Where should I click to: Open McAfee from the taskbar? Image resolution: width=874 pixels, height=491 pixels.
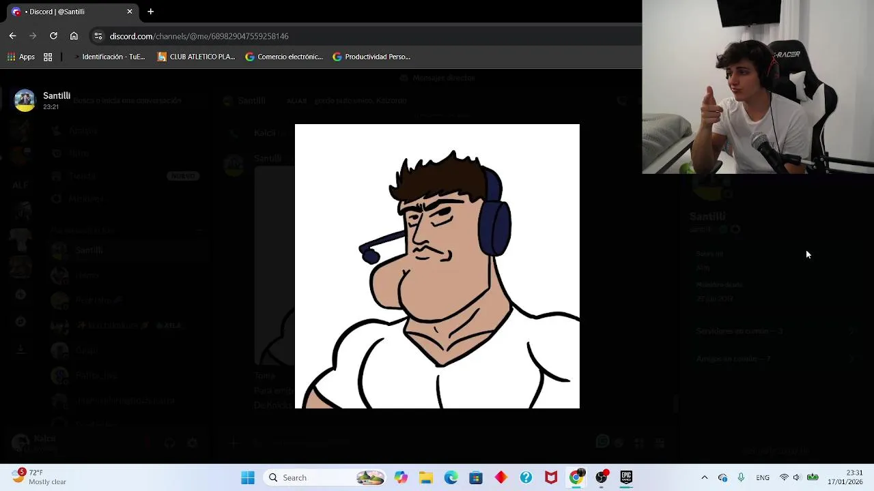click(x=551, y=477)
